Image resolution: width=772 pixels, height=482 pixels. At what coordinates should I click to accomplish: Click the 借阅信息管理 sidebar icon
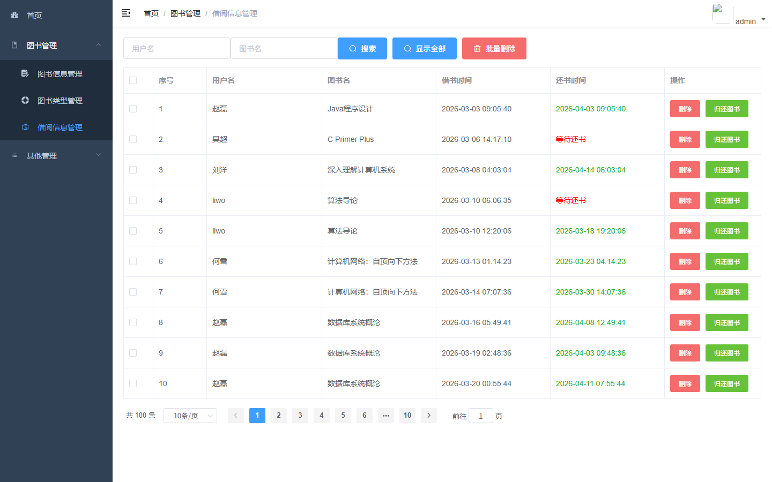[25, 127]
